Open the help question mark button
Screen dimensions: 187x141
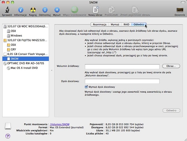click(8, 136)
